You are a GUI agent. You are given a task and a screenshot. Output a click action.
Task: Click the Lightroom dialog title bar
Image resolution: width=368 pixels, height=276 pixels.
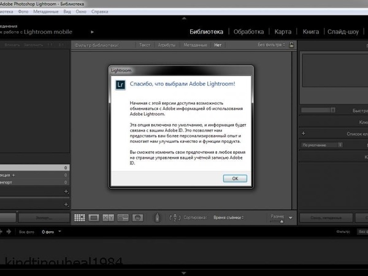(181, 71)
